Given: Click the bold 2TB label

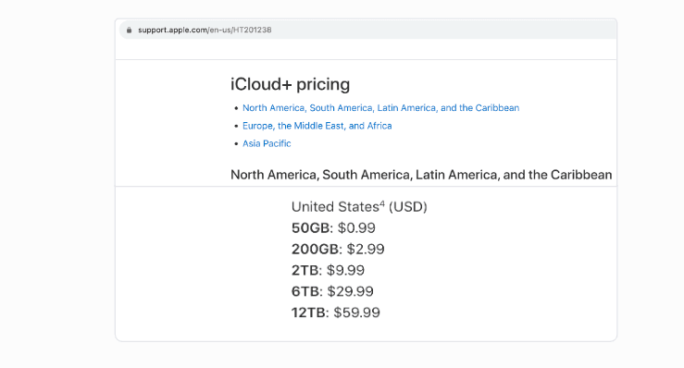Looking at the screenshot, I should click(x=305, y=270).
